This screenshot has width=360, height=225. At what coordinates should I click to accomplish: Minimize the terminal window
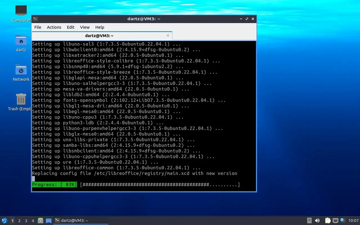(241, 19)
